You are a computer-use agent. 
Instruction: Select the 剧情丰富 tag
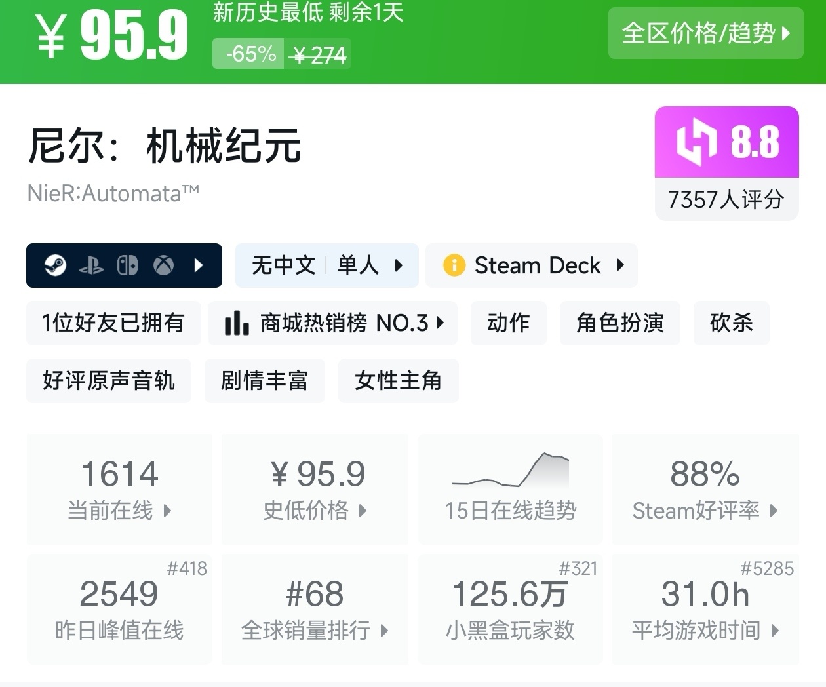pos(265,380)
